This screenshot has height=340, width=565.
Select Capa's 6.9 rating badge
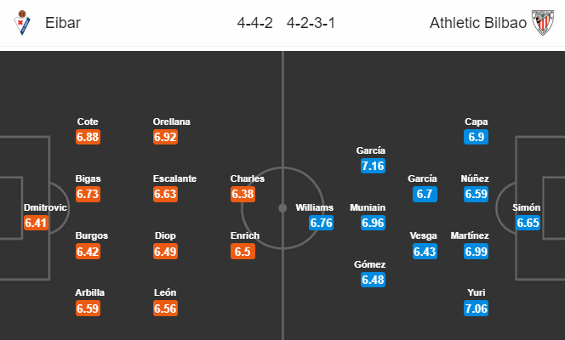click(476, 137)
